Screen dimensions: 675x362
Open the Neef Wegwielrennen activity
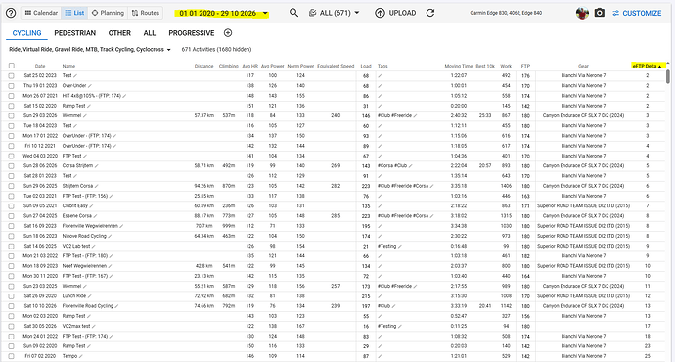(84, 266)
